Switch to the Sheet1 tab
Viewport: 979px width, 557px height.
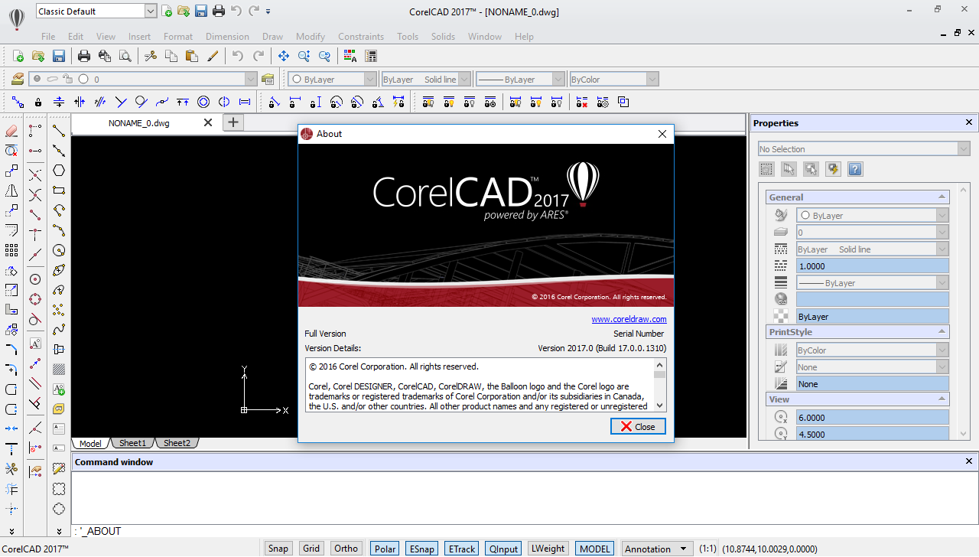(x=132, y=443)
